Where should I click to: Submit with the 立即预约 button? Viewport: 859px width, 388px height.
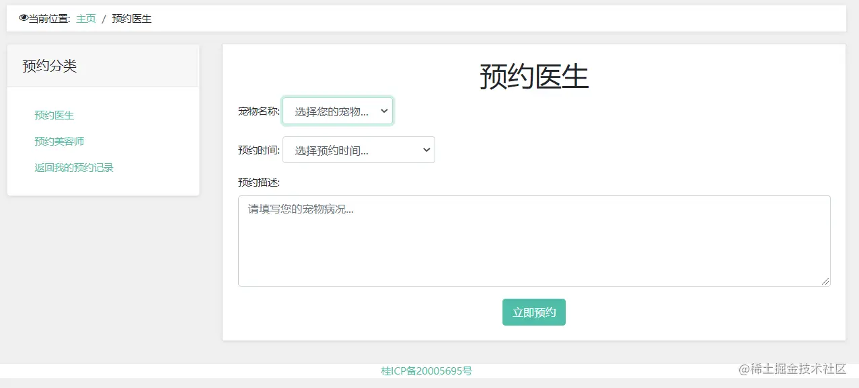click(534, 312)
